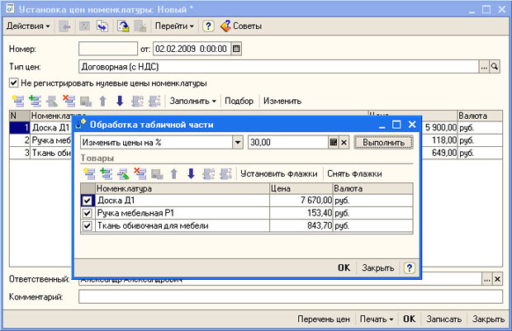Click move down arrow in Товары toolbar

[191, 173]
